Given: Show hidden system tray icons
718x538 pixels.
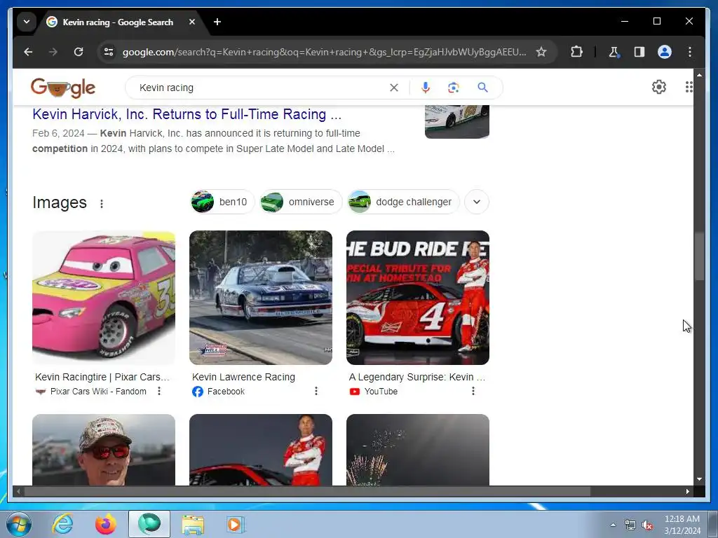Looking at the screenshot, I should pyautogui.click(x=613, y=525).
